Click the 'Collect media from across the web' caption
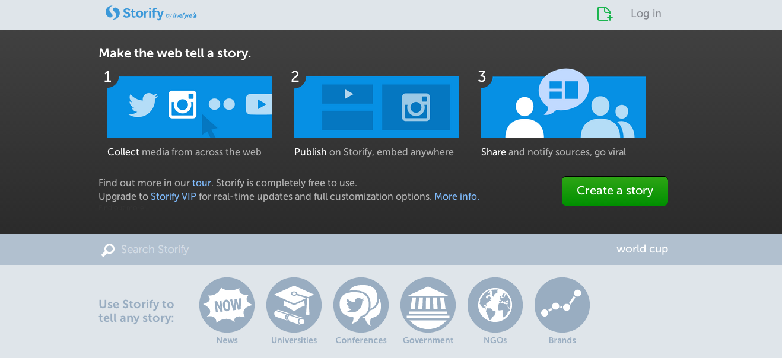This screenshot has height=358, width=782. [185, 152]
